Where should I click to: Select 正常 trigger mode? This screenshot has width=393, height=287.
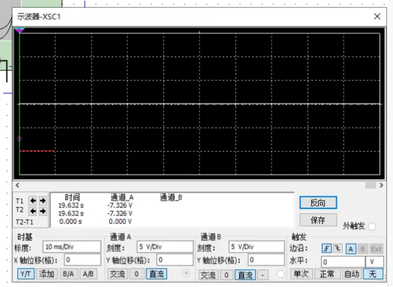click(327, 274)
